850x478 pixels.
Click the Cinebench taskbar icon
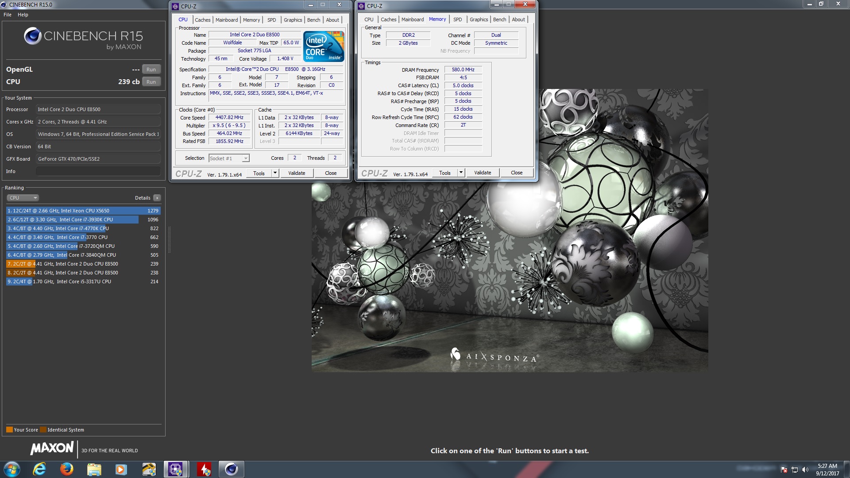[x=231, y=469]
